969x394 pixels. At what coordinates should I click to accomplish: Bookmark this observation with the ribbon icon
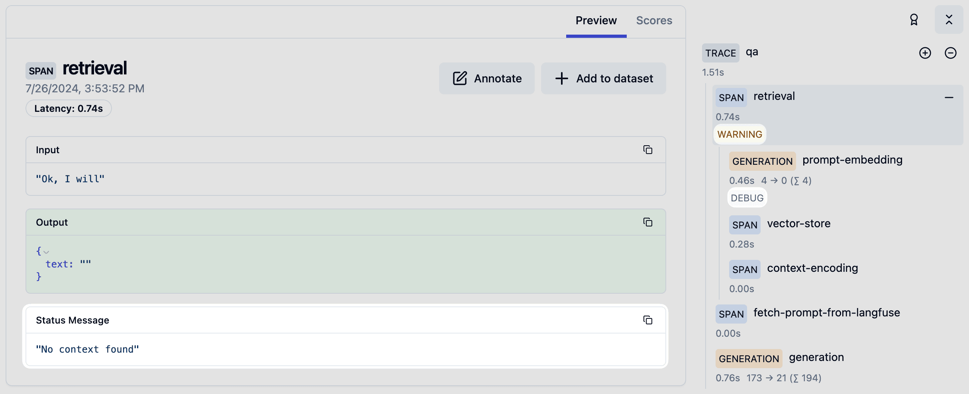point(914,20)
